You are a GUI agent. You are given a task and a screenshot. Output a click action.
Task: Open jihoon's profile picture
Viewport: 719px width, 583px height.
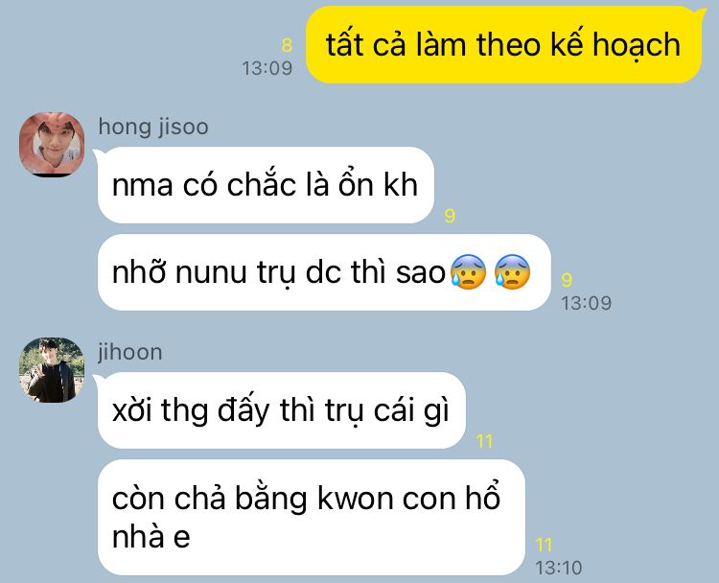coord(52,370)
